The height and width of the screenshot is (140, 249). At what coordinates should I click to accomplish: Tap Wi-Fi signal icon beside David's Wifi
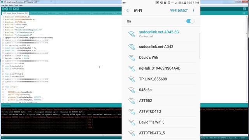coord(132,58)
